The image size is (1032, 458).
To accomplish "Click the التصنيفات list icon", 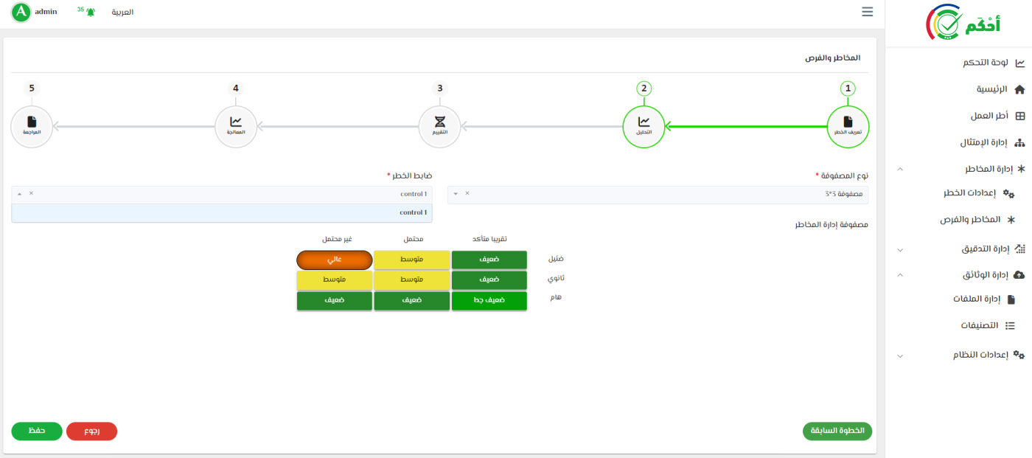I will [x=1011, y=325].
